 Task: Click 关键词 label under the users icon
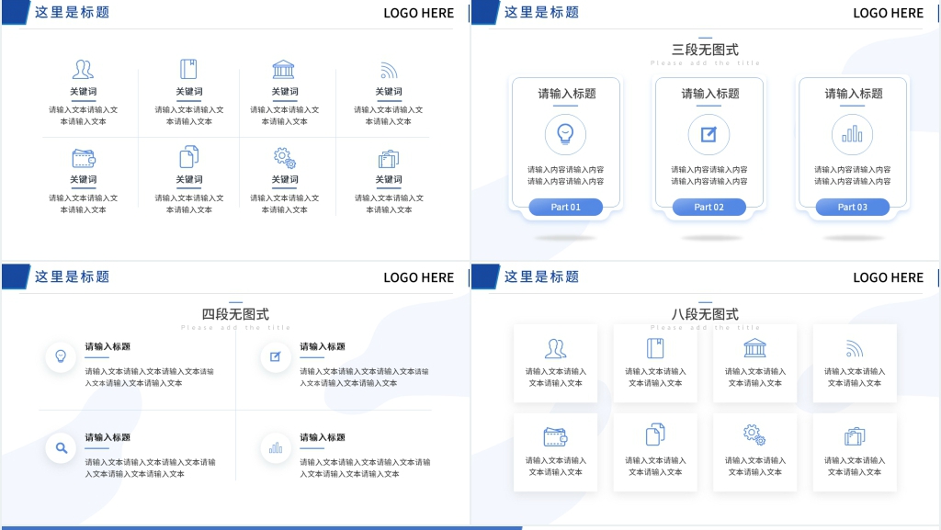pos(83,92)
